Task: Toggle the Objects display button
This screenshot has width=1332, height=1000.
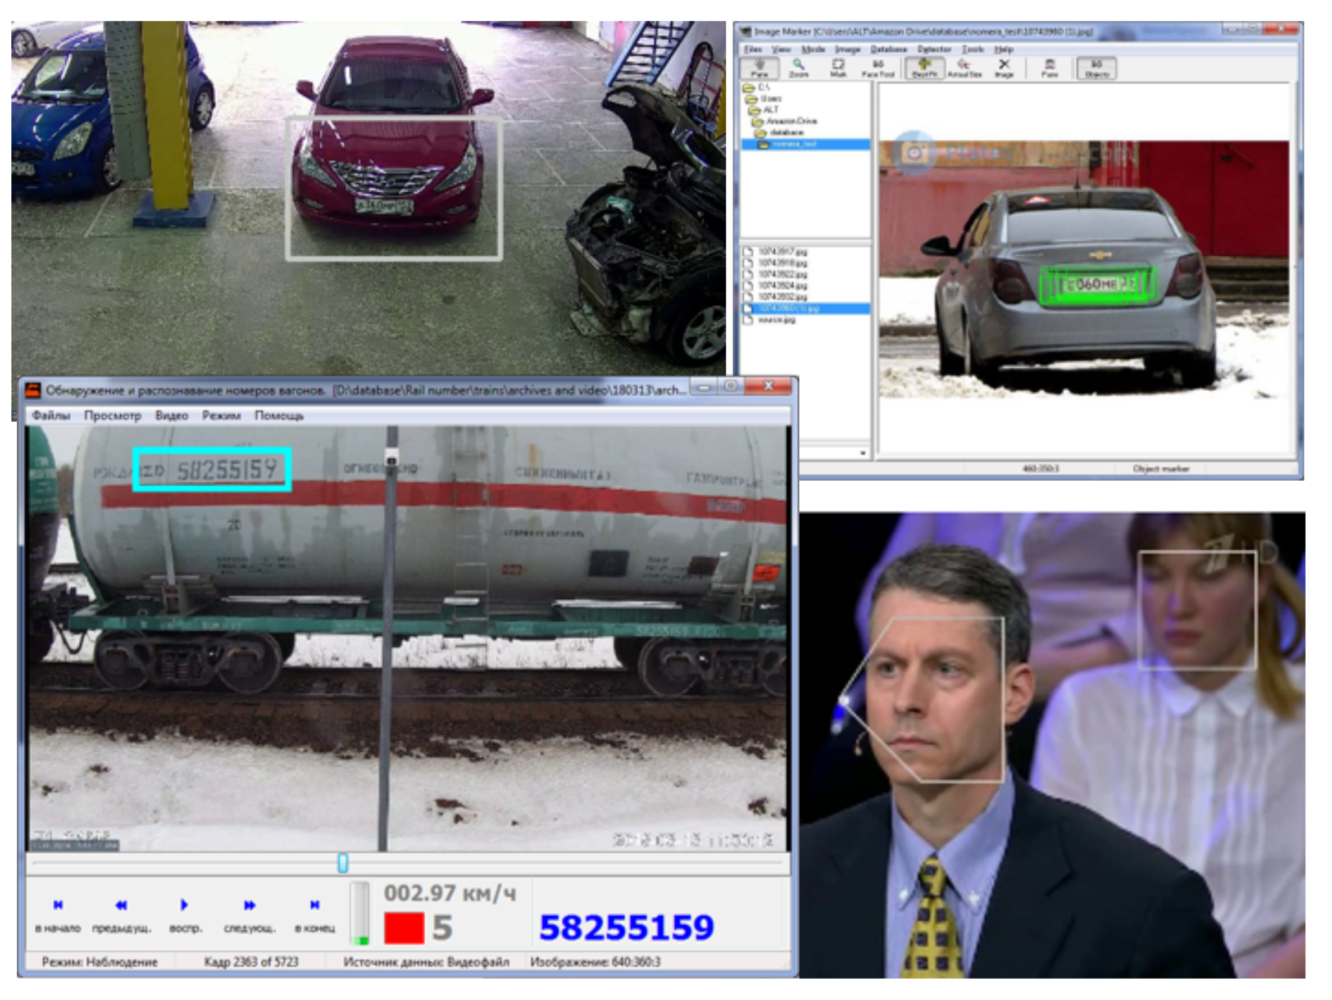Action: [x=1097, y=67]
